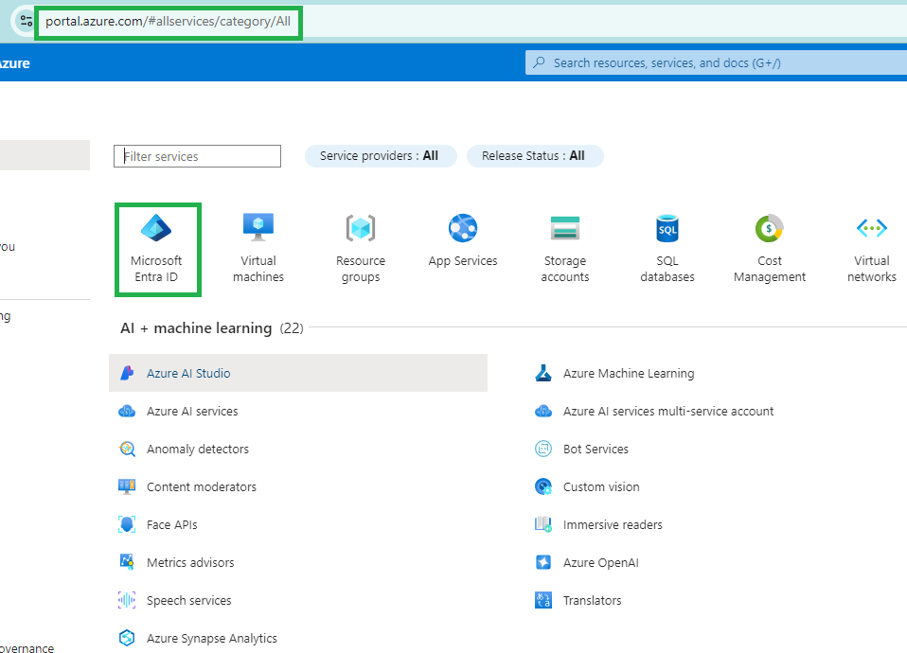The height and width of the screenshot is (653, 907).
Task: Open the Microsoft Entra ID icon
Action: [156, 228]
